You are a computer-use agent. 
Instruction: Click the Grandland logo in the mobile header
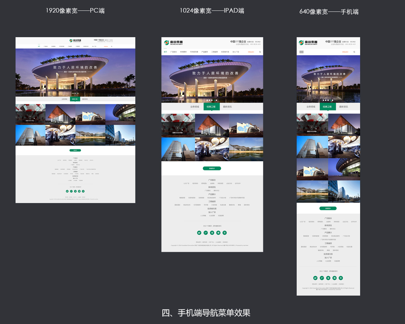(x=308, y=43)
